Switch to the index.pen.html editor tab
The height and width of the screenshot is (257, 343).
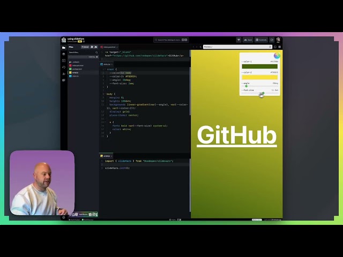click(109, 47)
